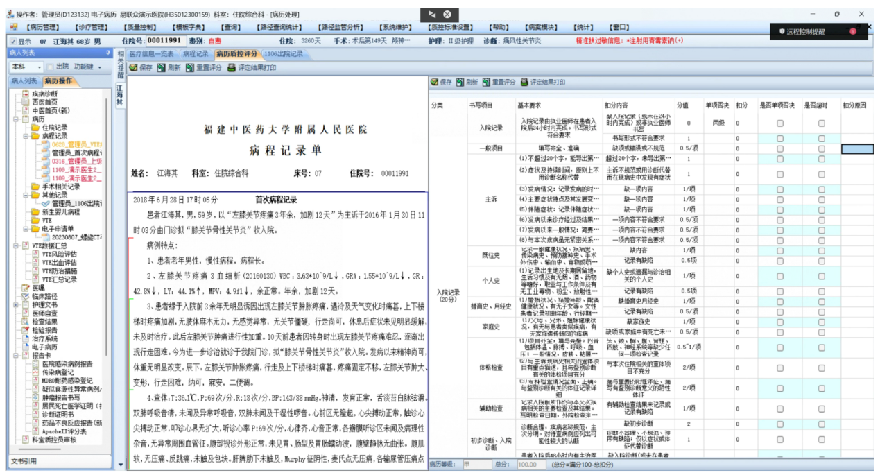Open the 相关提醒 vertical side tab
880x475 pixels.
click(x=119, y=63)
